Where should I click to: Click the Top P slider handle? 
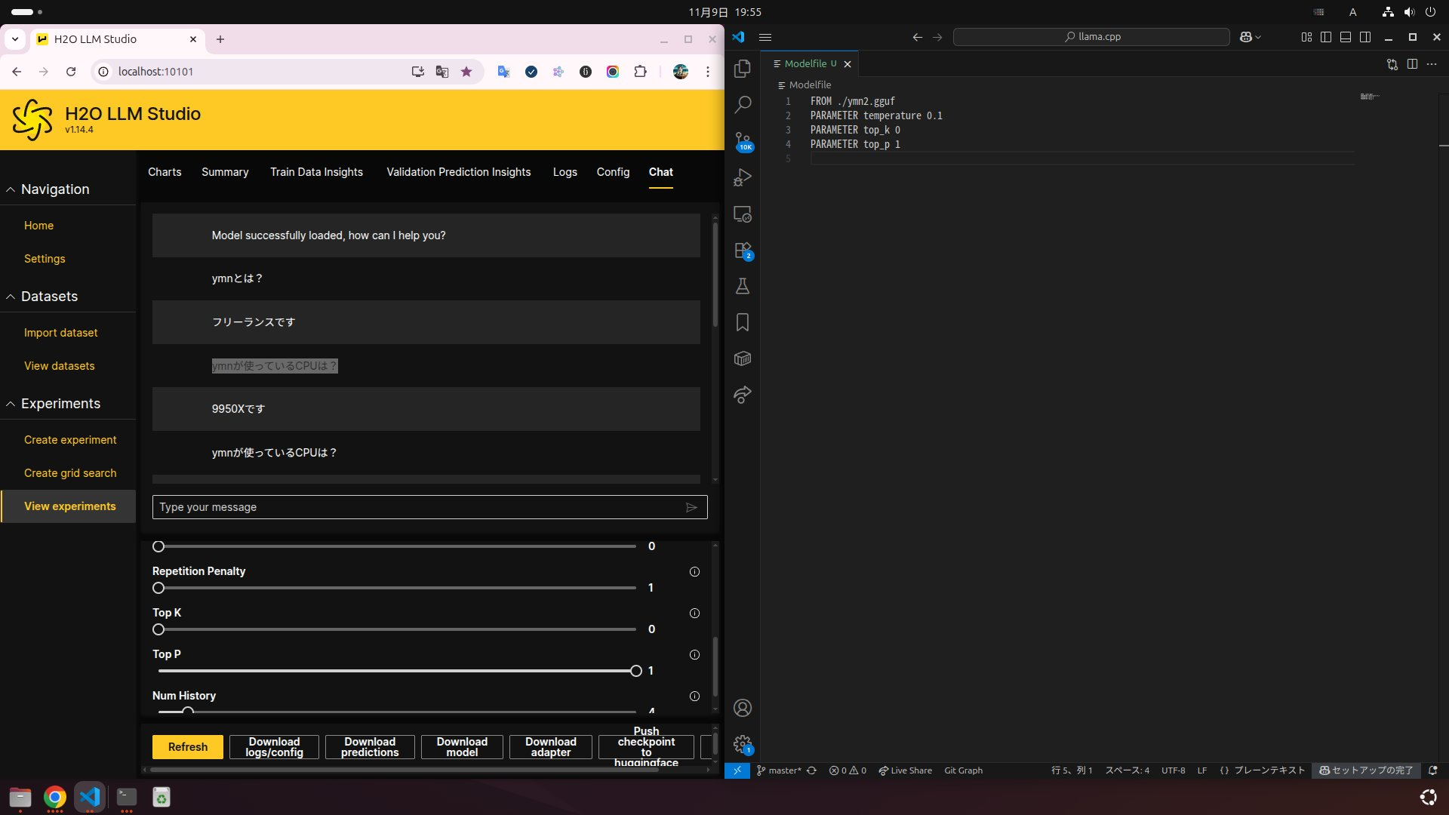[x=636, y=671]
